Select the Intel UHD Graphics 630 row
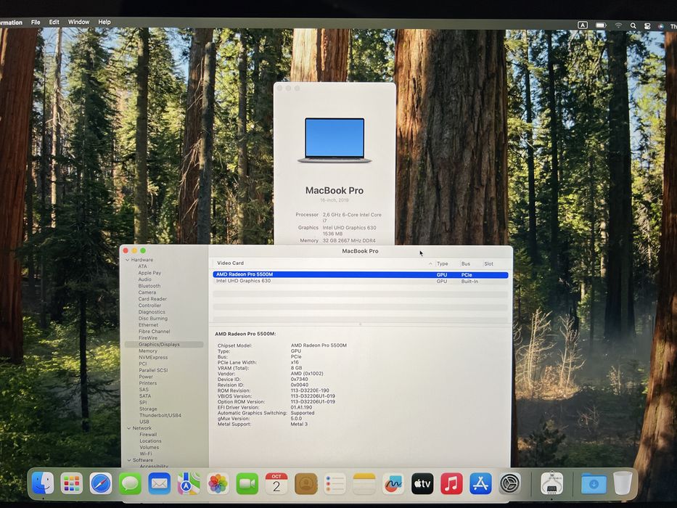 coord(361,281)
